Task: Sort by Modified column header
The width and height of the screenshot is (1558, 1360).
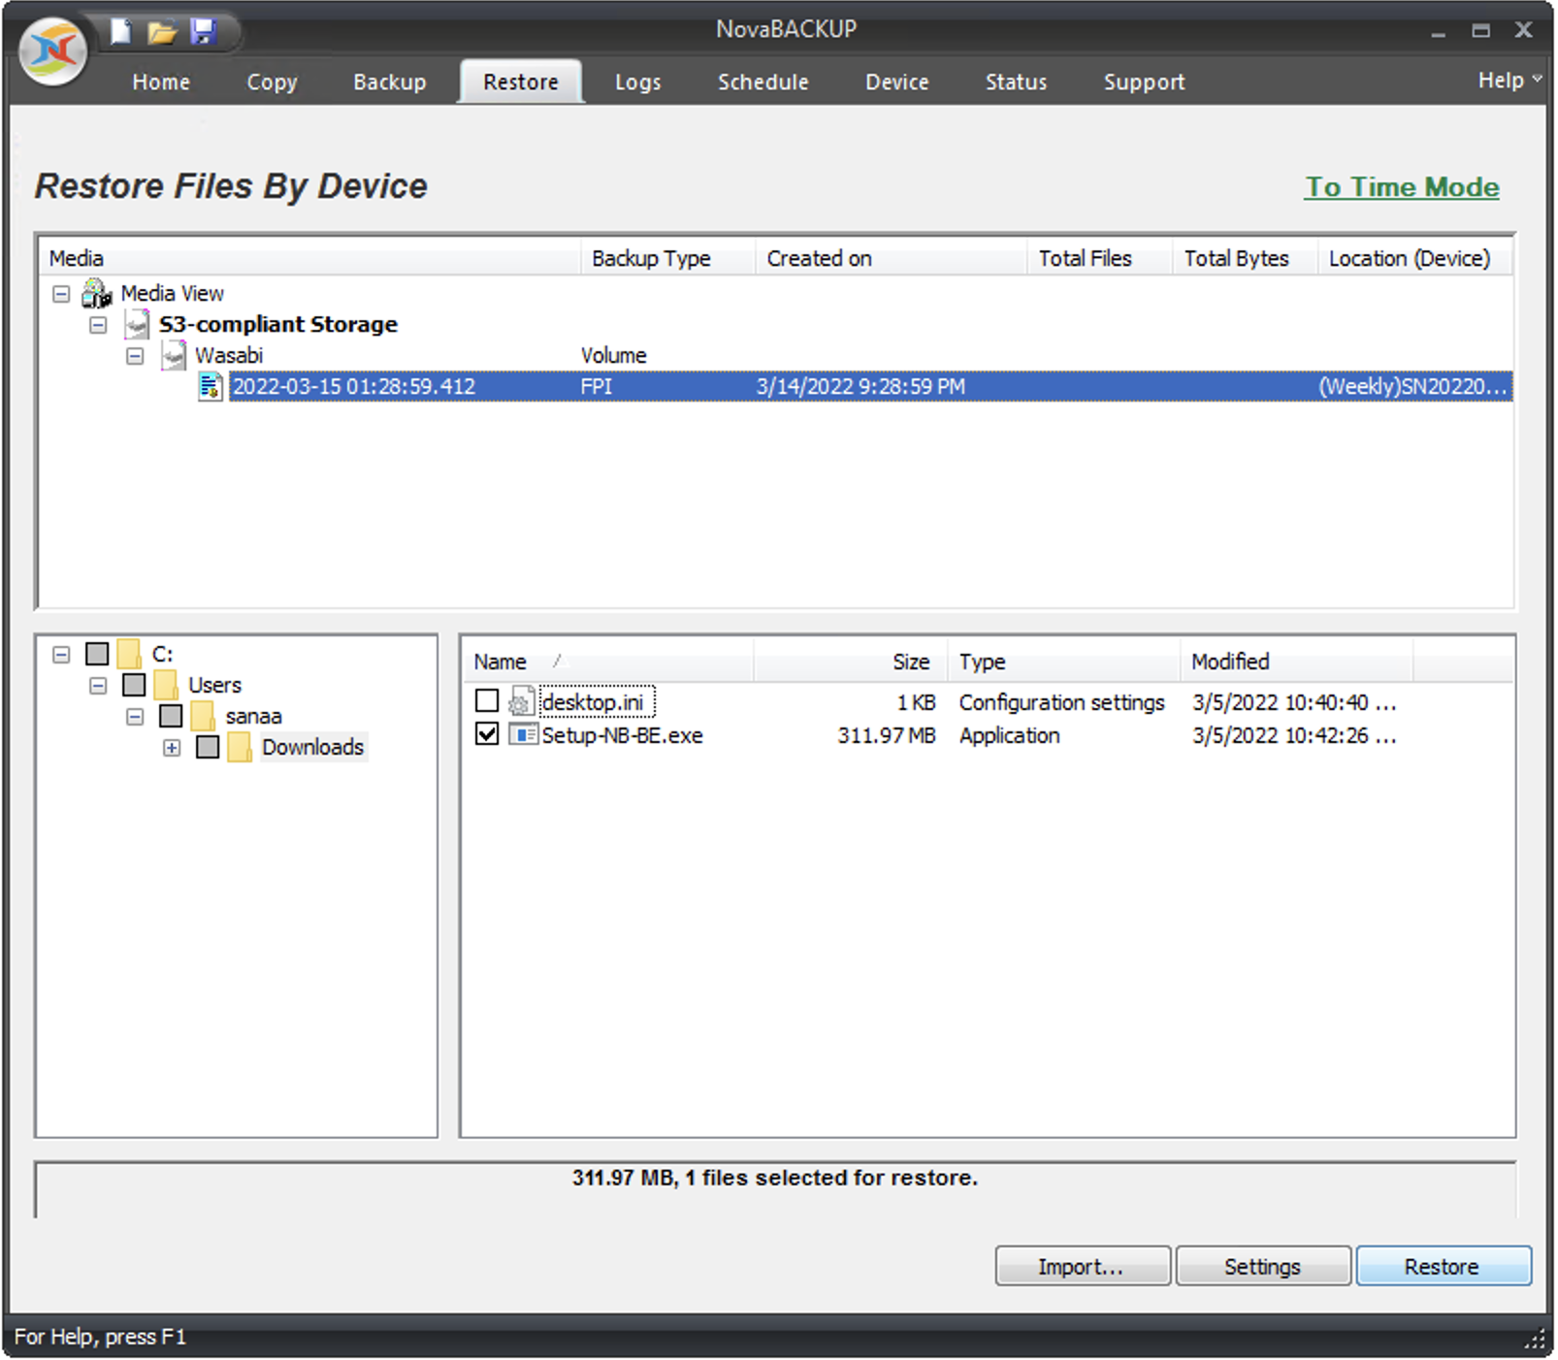Action: point(1296,662)
